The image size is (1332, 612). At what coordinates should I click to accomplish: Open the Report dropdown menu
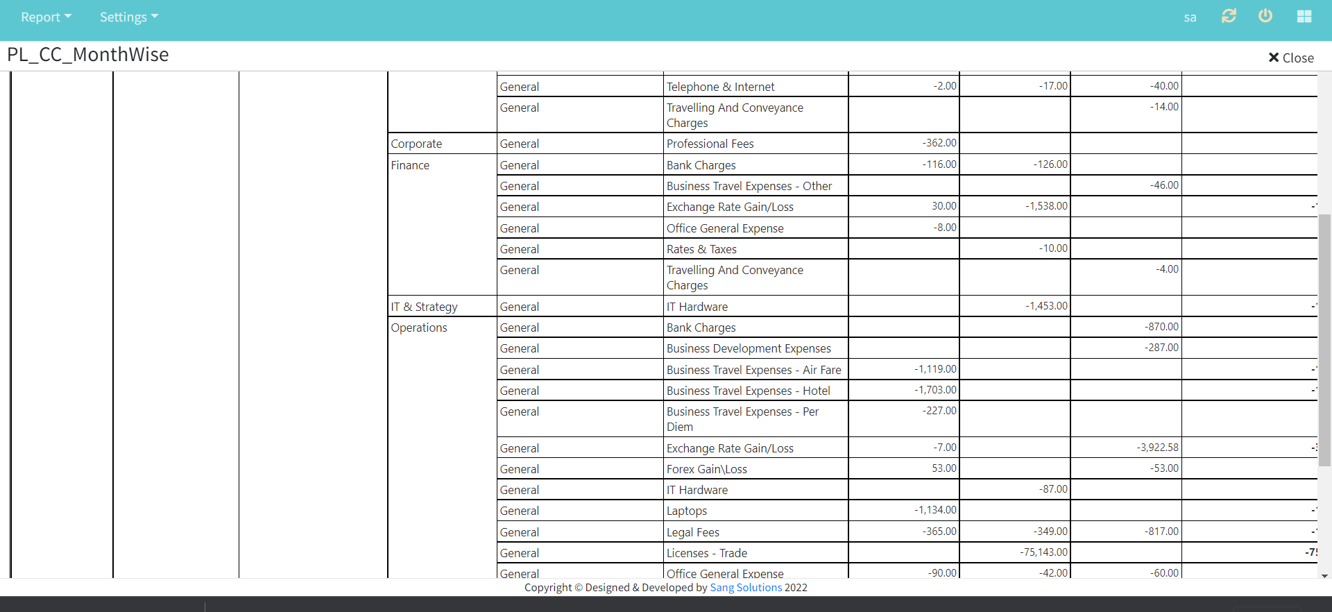click(46, 17)
